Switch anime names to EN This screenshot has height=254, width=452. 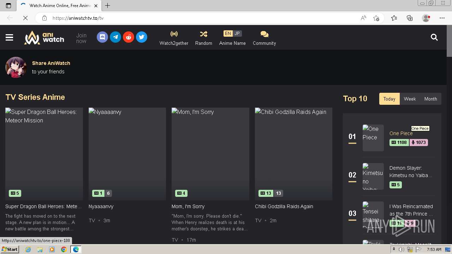(x=228, y=34)
